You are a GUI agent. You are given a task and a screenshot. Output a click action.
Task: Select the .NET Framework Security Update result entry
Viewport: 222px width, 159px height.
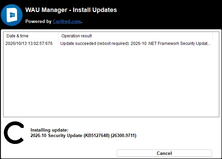135,44
